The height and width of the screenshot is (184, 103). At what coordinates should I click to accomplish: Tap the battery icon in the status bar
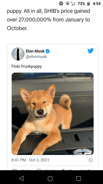[x=89, y=3]
